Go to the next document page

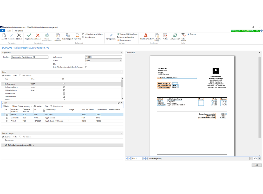point(143,158)
